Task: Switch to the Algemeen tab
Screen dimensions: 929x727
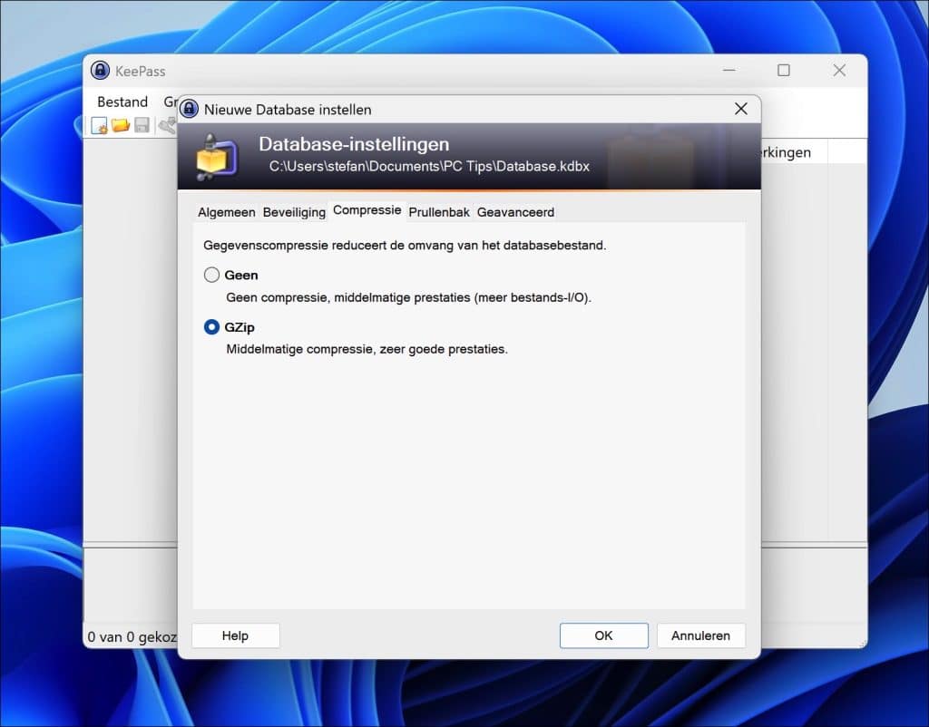Action: [226, 211]
